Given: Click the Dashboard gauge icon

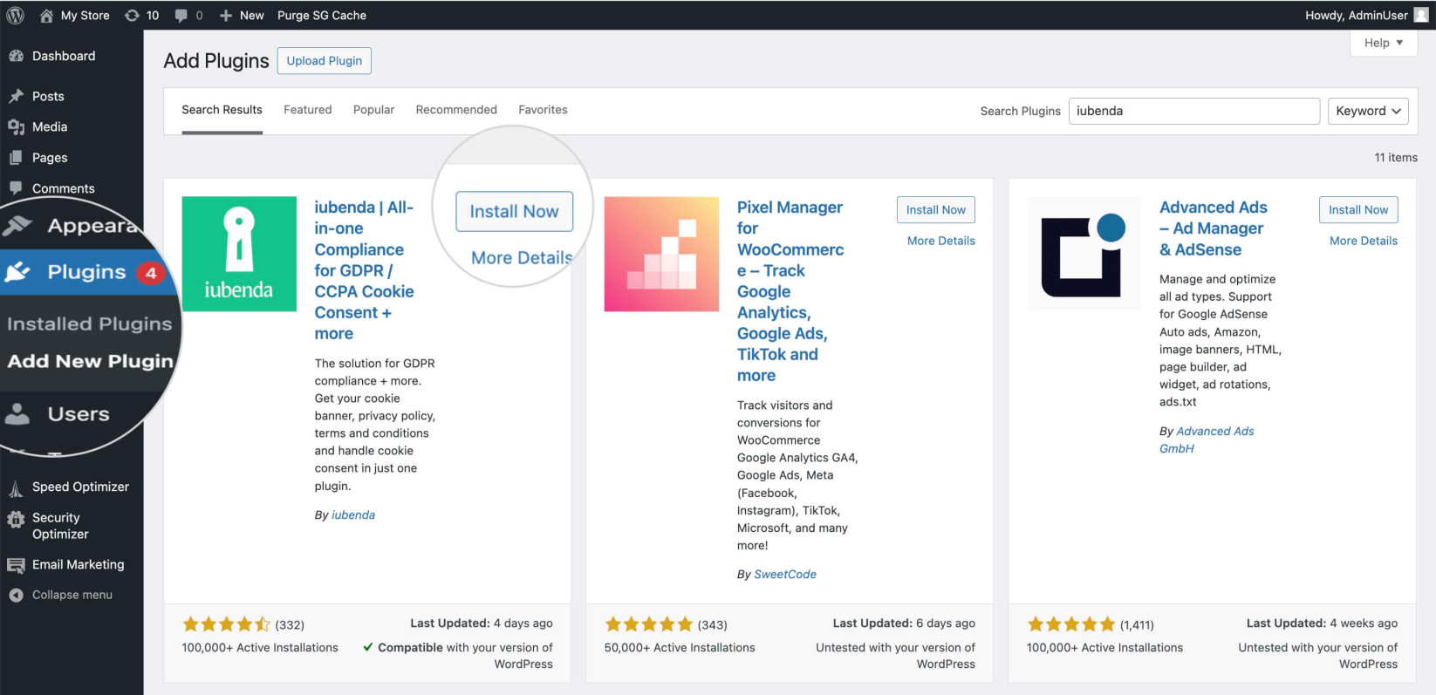Looking at the screenshot, I should click(x=16, y=56).
